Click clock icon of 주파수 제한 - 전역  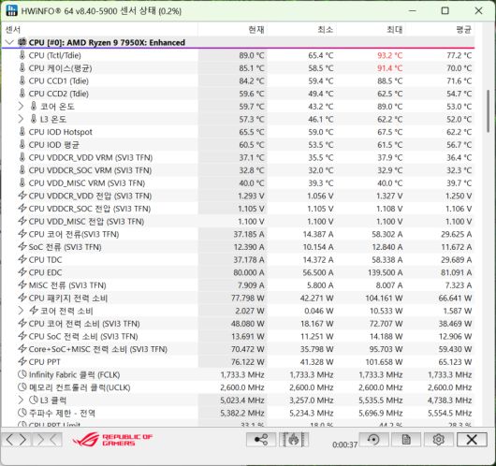click(x=22, y=413)
